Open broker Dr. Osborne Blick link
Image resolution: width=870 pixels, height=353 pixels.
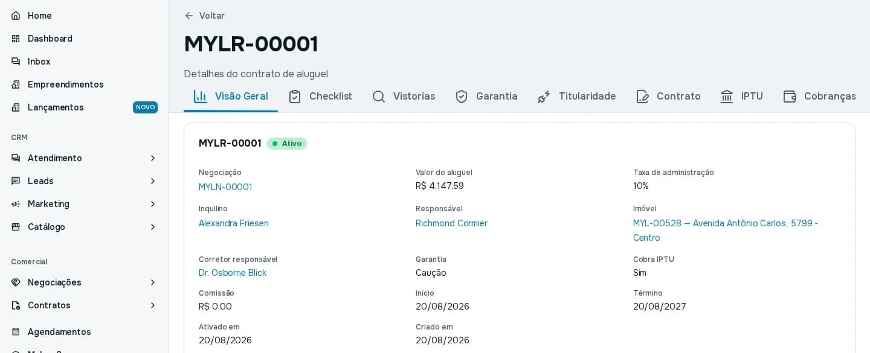[x=233, y=273]
